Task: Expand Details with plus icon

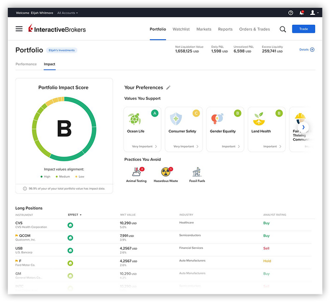Action: 307,50
